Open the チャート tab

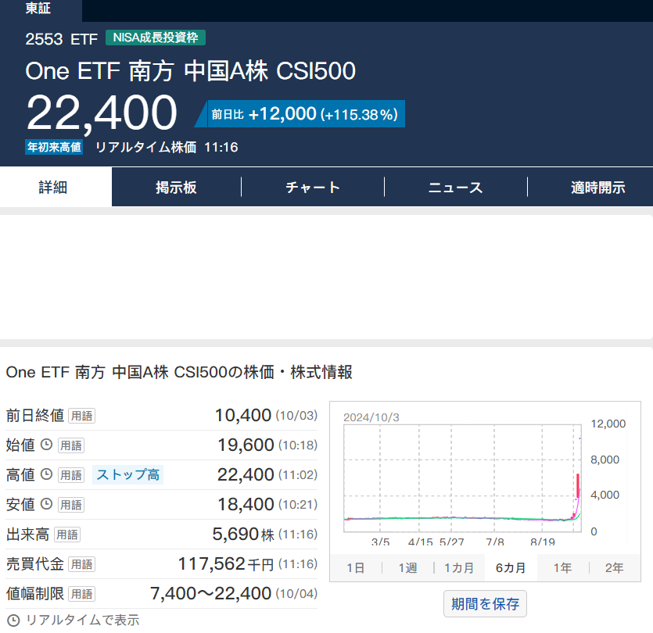click(313, 188)
